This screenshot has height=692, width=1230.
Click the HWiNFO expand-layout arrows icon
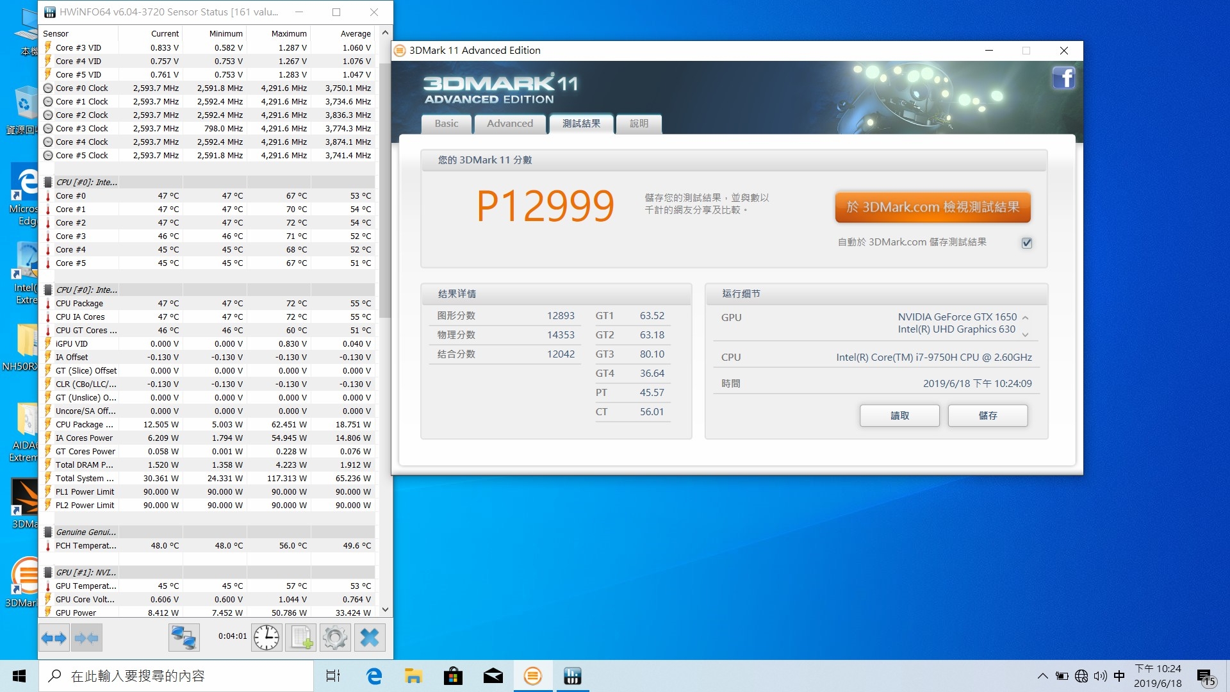54,638
